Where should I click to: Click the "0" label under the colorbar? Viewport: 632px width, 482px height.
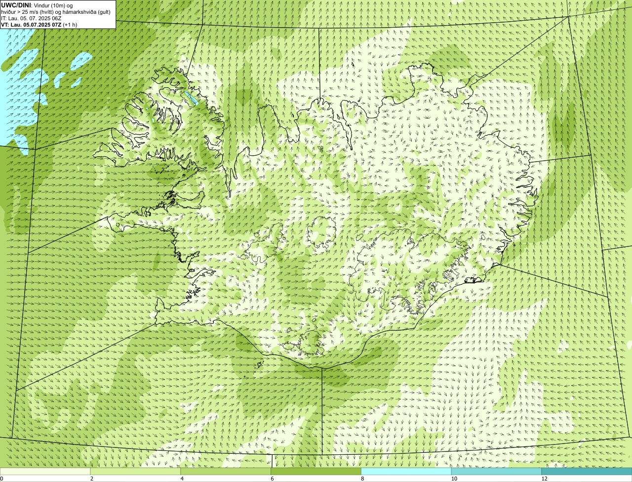[x=1, y=479]
